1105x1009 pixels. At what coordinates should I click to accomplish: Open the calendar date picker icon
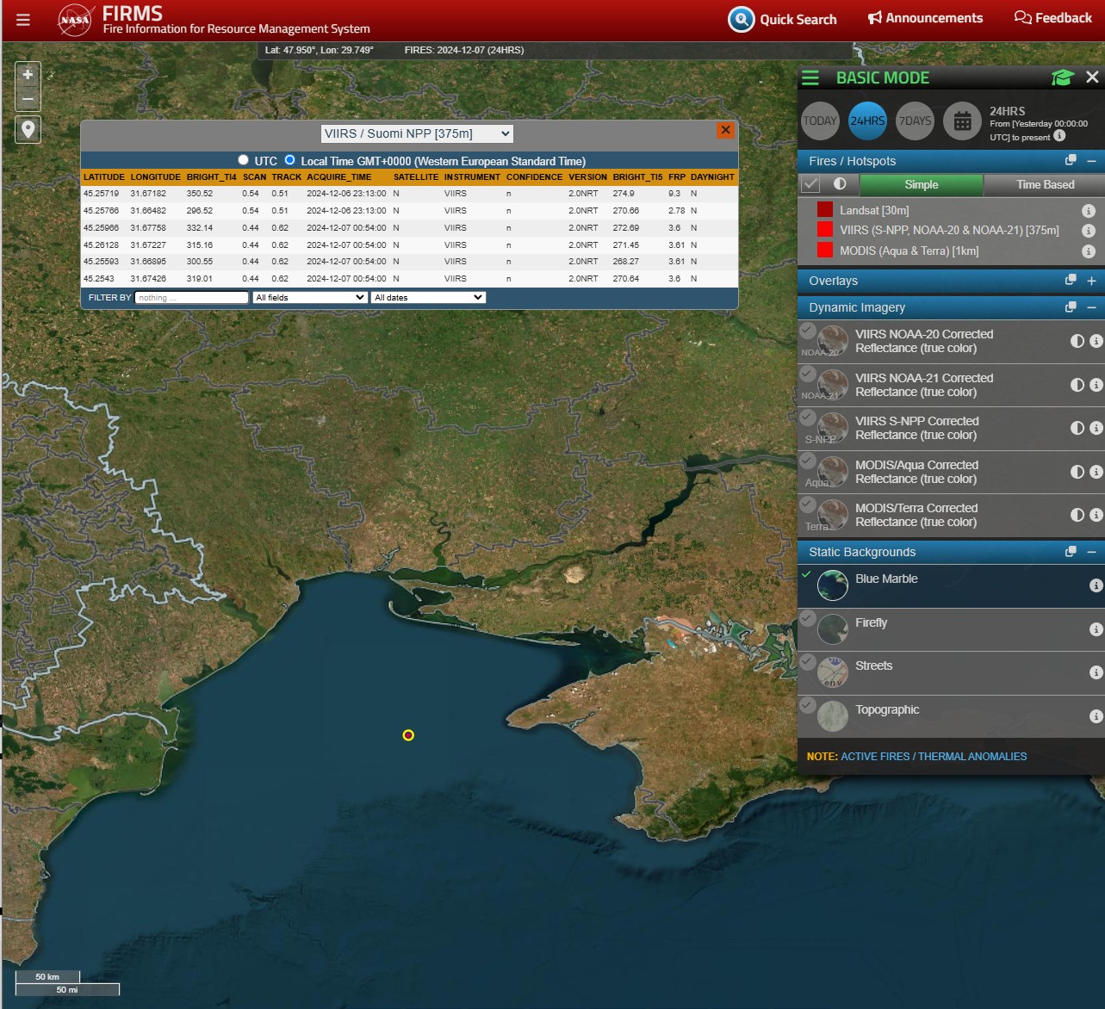tap(962, 121)
